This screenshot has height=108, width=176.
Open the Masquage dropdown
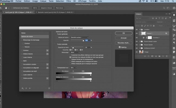pyautogui.click(x=75, y=52)
